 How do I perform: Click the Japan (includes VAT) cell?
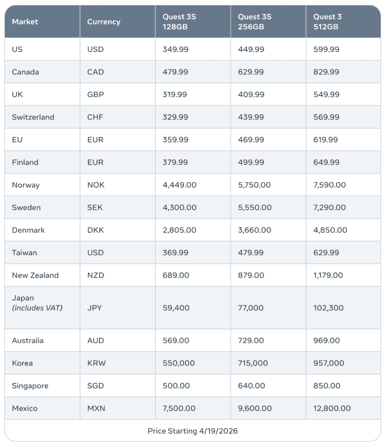point(37,303)
